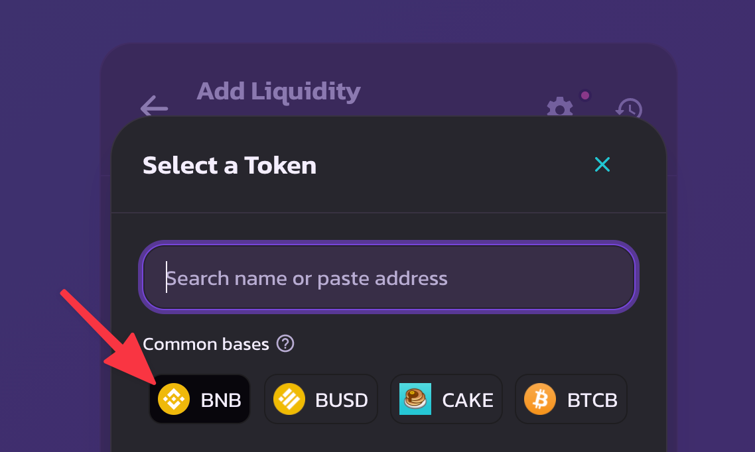Focus the Search name or paste address field
This screenshot has width=755, height=452.
pyautogui.click(x=389, y=278)
